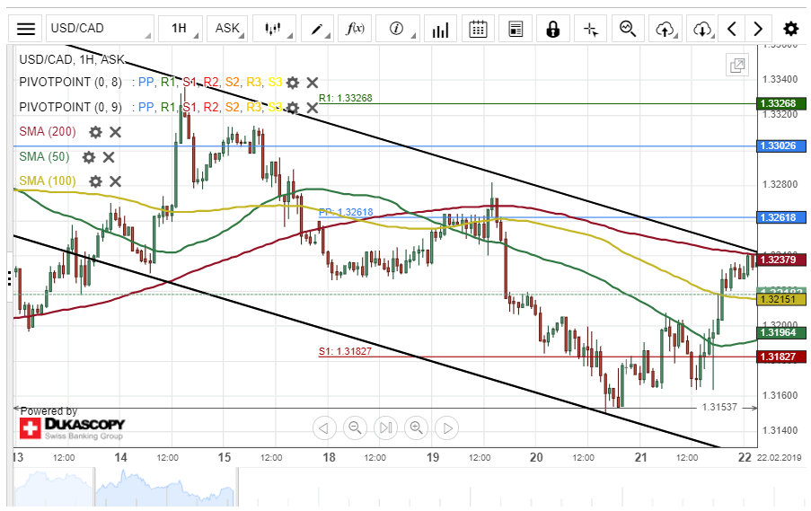The width and height of the screenshot is (811, 511).
Task: Click the date 20 on time axis
Action: pyautogui.click(x=536, y=458)
